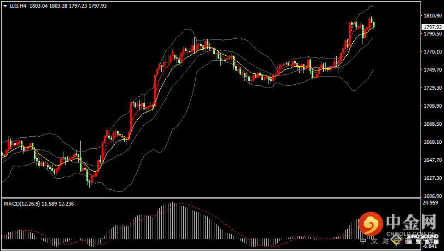Click the 1647.70 price axis label
Viewport: 444px width, 251px height.
tap(432, 160)
